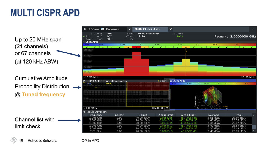
Task: Click the ABW 1 MHz setting
Action: (120, 34)
